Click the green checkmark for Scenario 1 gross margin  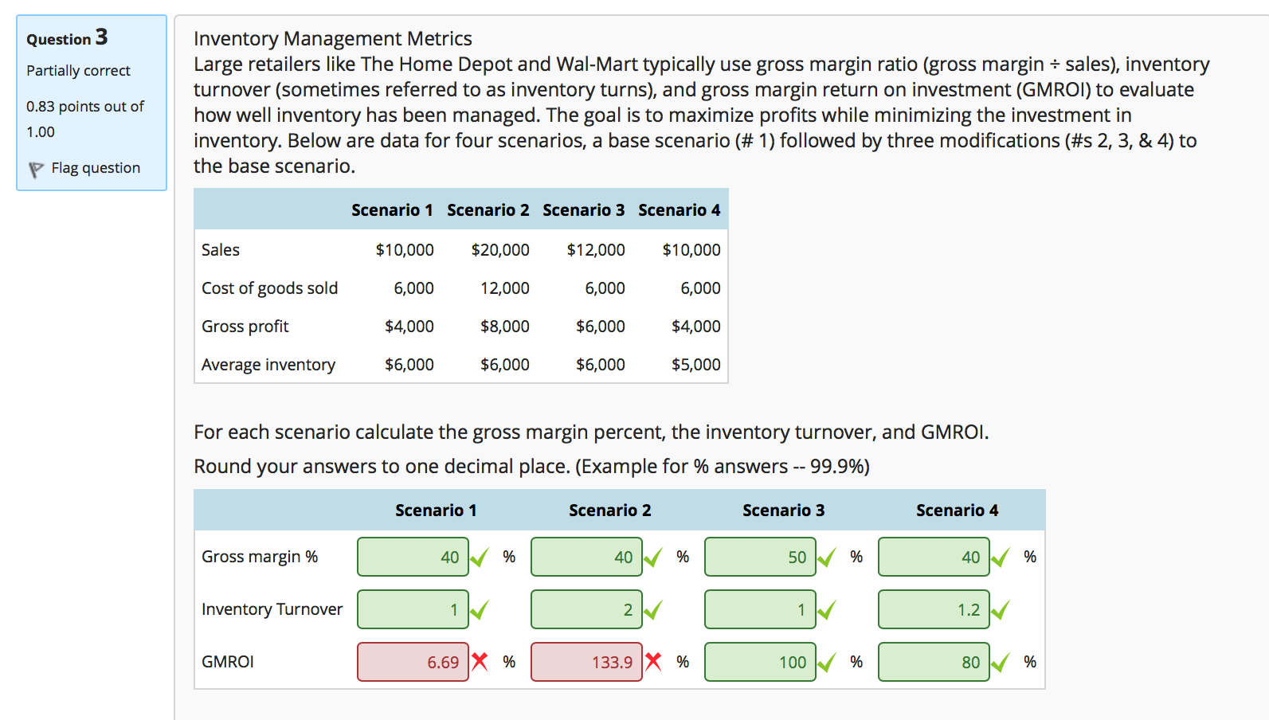tap(479, 557)
